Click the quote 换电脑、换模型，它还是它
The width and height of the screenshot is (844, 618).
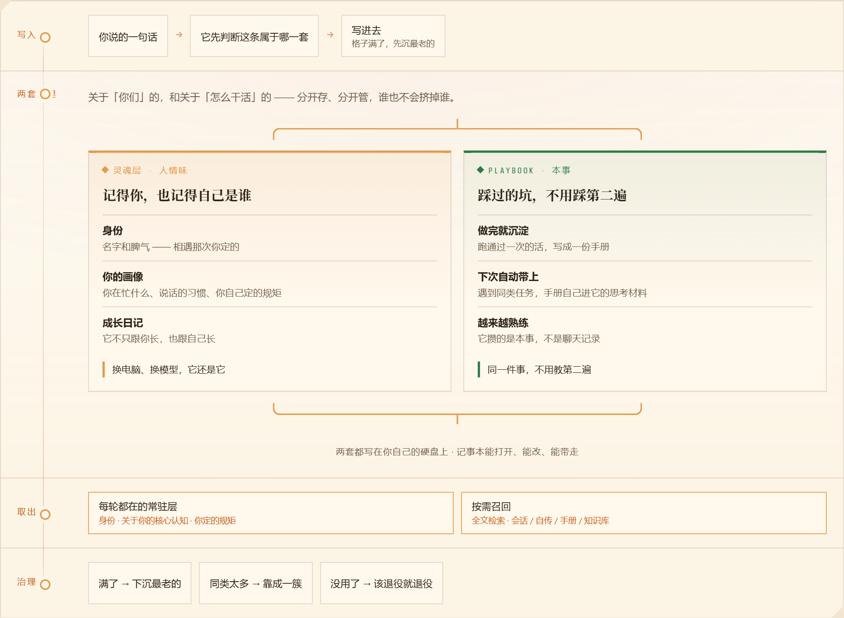coord(168,370)
